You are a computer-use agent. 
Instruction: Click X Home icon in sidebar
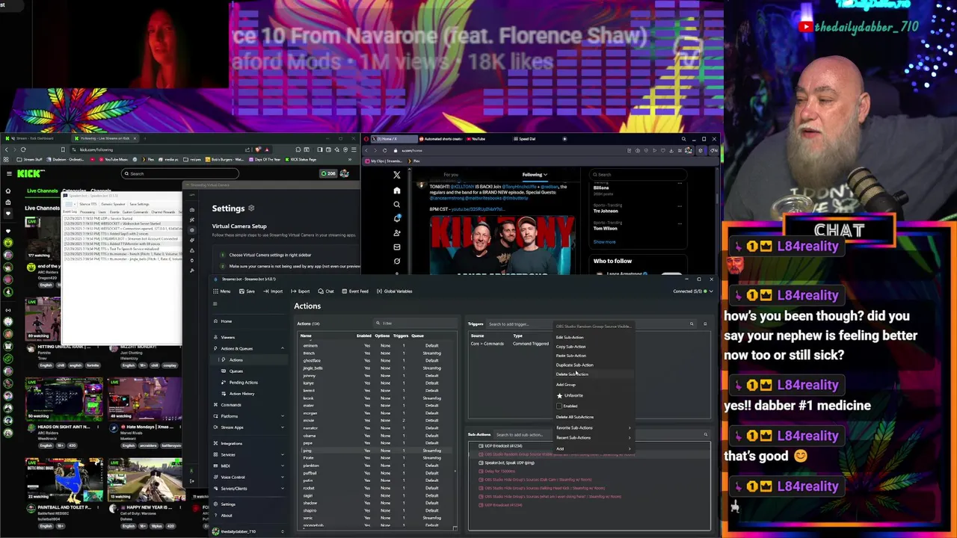click(397, 191)
